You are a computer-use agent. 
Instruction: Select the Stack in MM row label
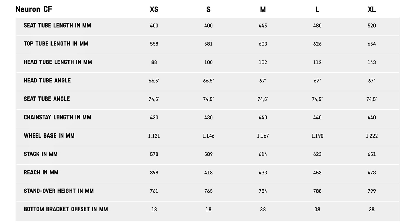40,154
